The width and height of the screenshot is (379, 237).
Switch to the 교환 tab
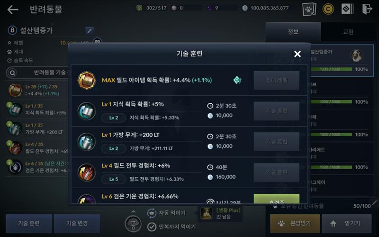[x=348, y=32]
